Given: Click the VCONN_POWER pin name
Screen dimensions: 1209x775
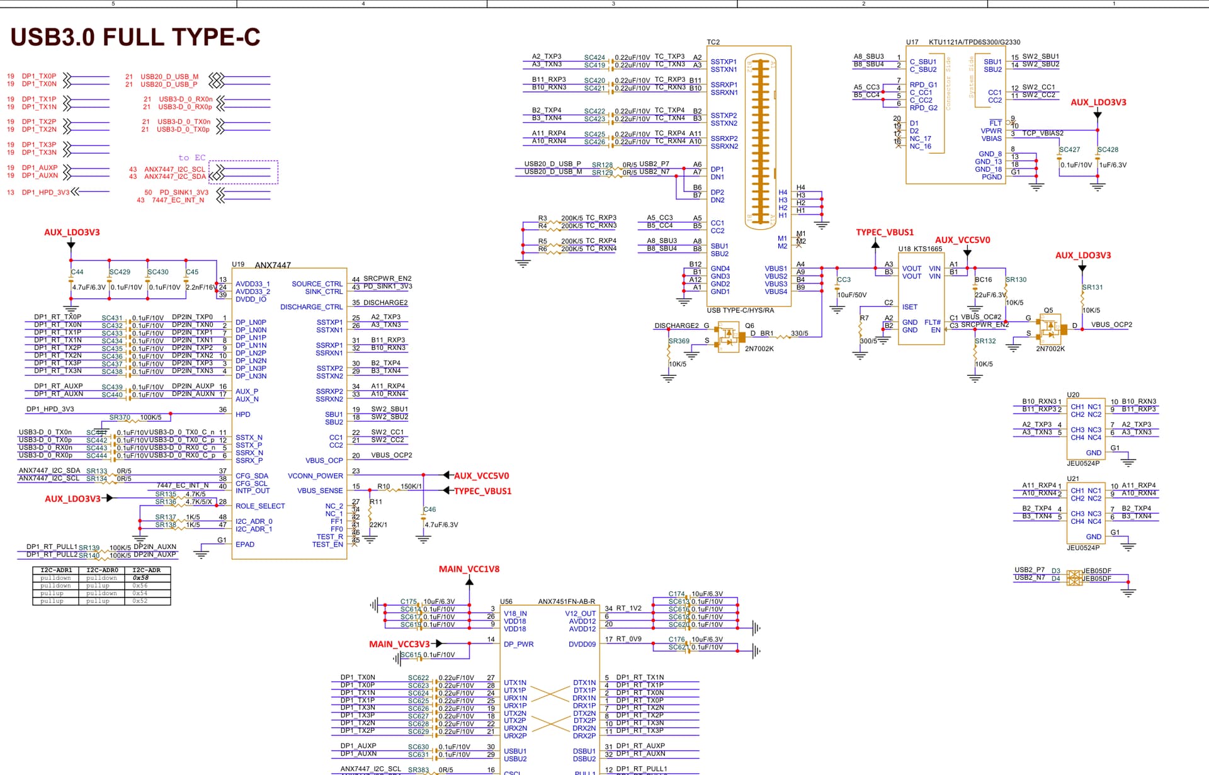Looking at the screenshot, I should (x=315, y=476).
